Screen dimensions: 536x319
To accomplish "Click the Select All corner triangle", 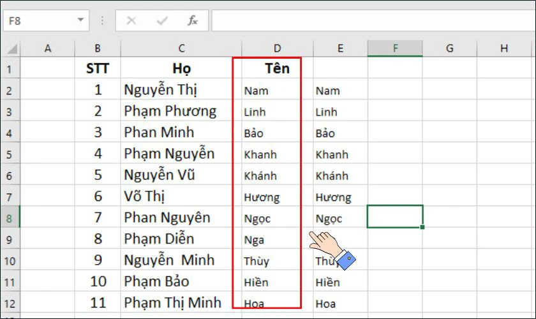I will [x=11, y=48].
